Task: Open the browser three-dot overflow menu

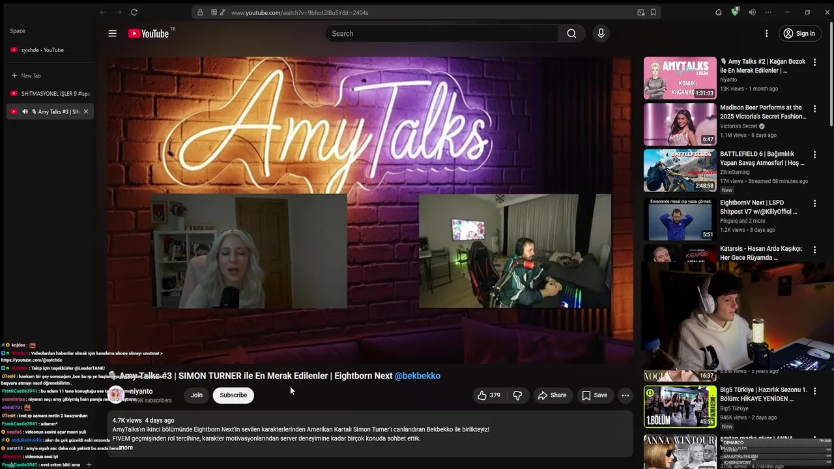Action: tap(768, 12)
